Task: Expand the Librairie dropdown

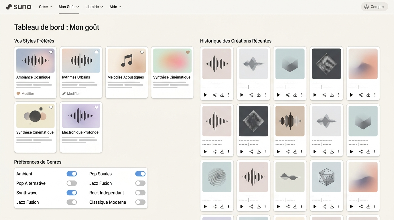Action: (x=94, y=7)
